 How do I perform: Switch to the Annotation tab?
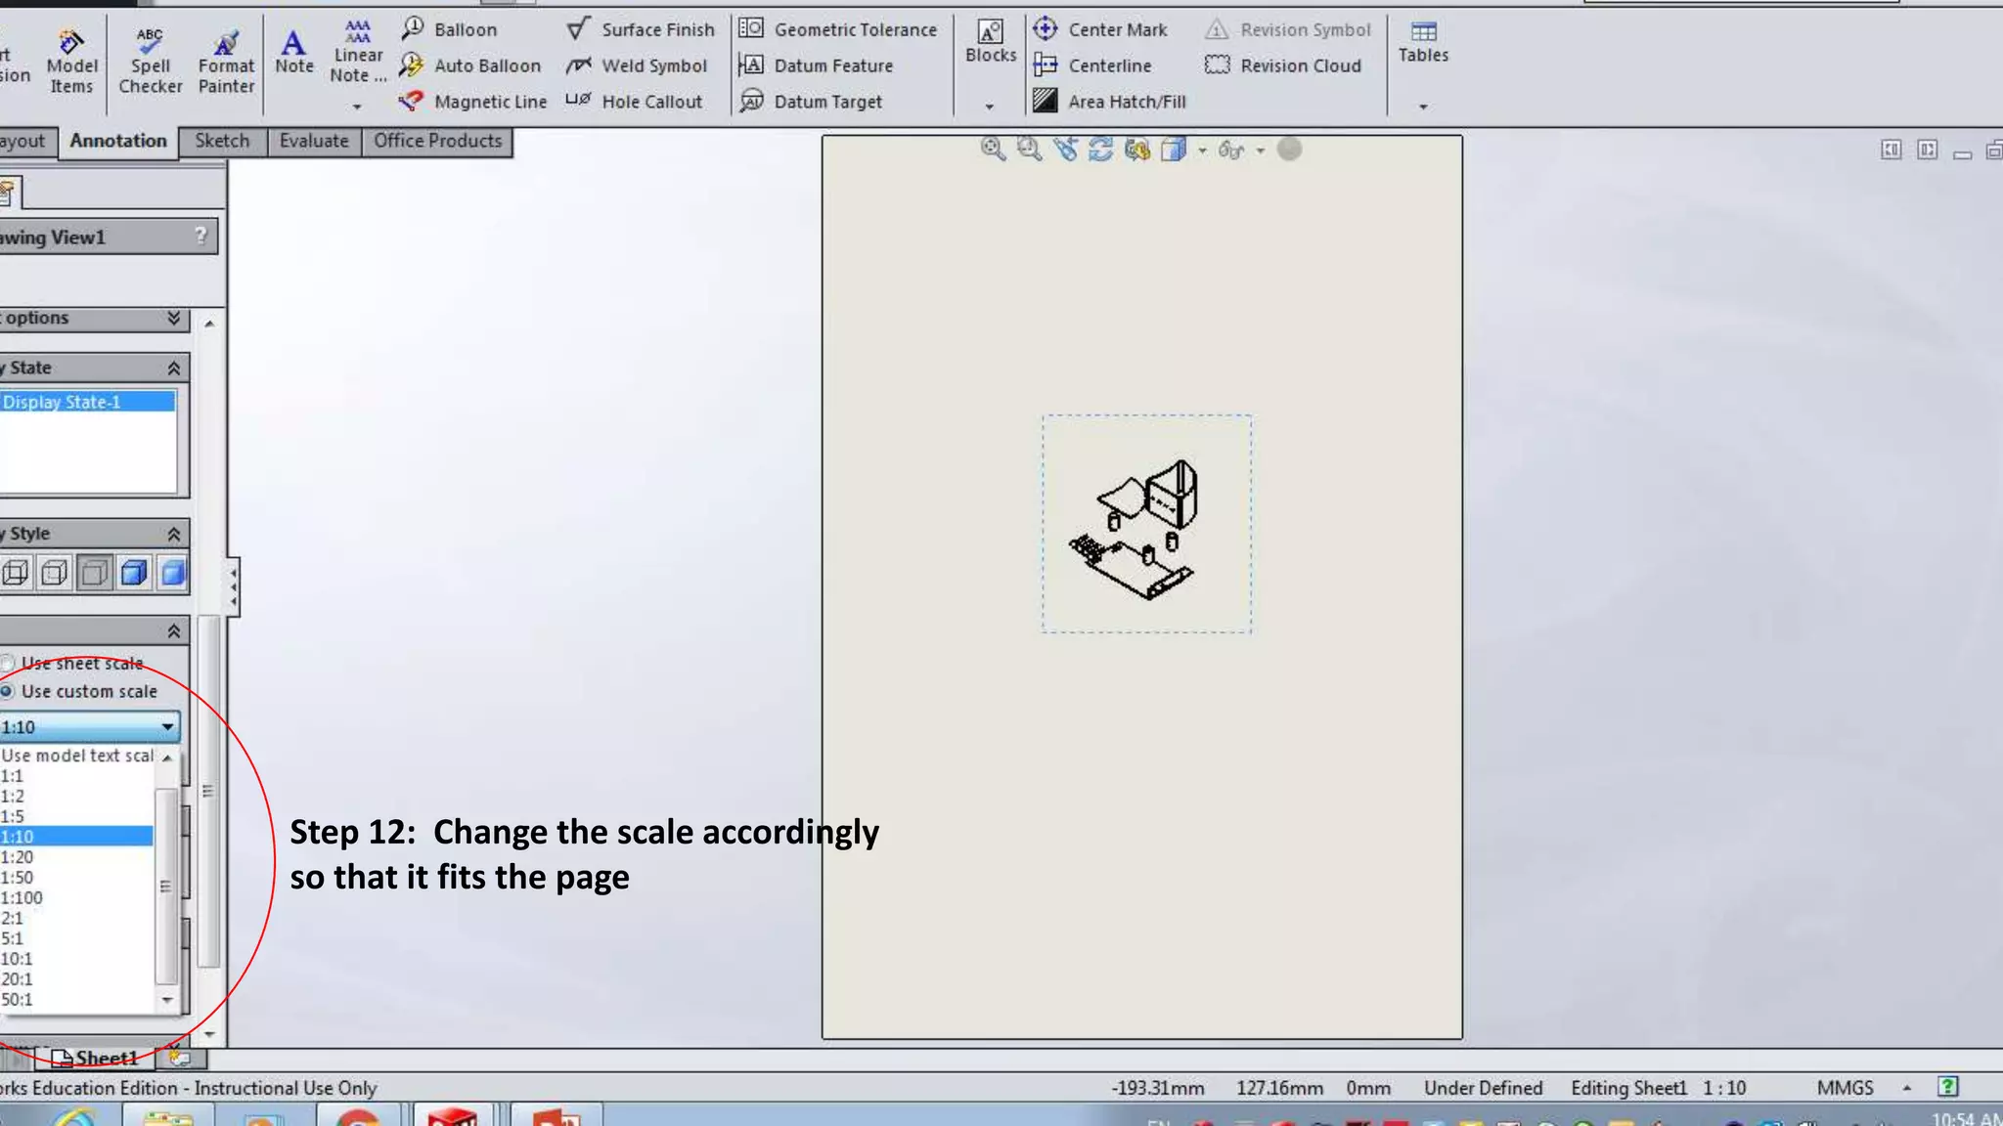(x=118, y=141)
